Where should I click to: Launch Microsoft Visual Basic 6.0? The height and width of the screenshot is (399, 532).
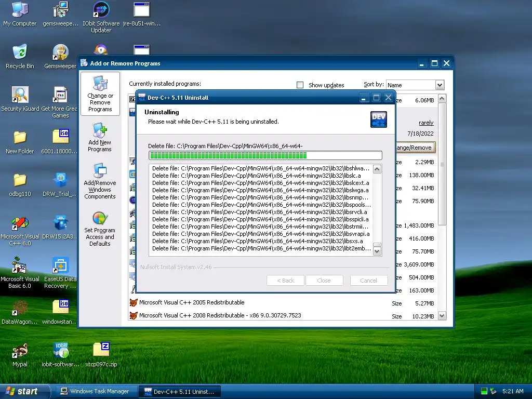[20, 273]
